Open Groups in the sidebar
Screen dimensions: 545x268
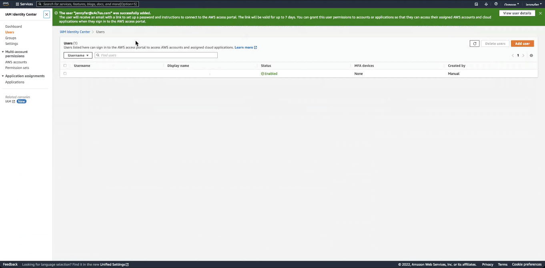pyautogui.click(x=11, y=38)
